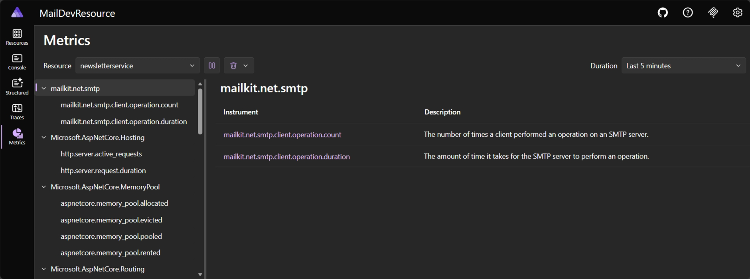Collapse the Microsoft.AspNetCore.MemoryPool node
Screen dimensions: 750x279
pos(44,187)
